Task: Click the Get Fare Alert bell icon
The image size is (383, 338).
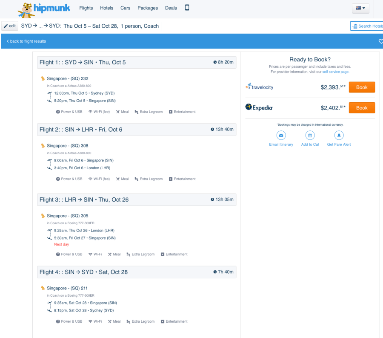Action: click(x=339, y=136)
